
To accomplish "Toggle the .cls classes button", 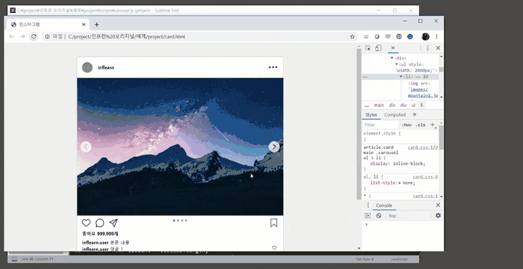I will (421, 125).
